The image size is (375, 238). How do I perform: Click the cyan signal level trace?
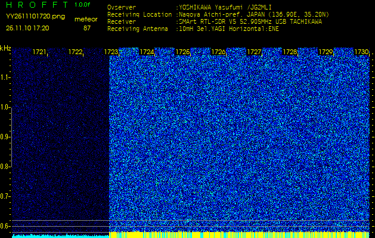pyautogui.click(x=60, y=236)
